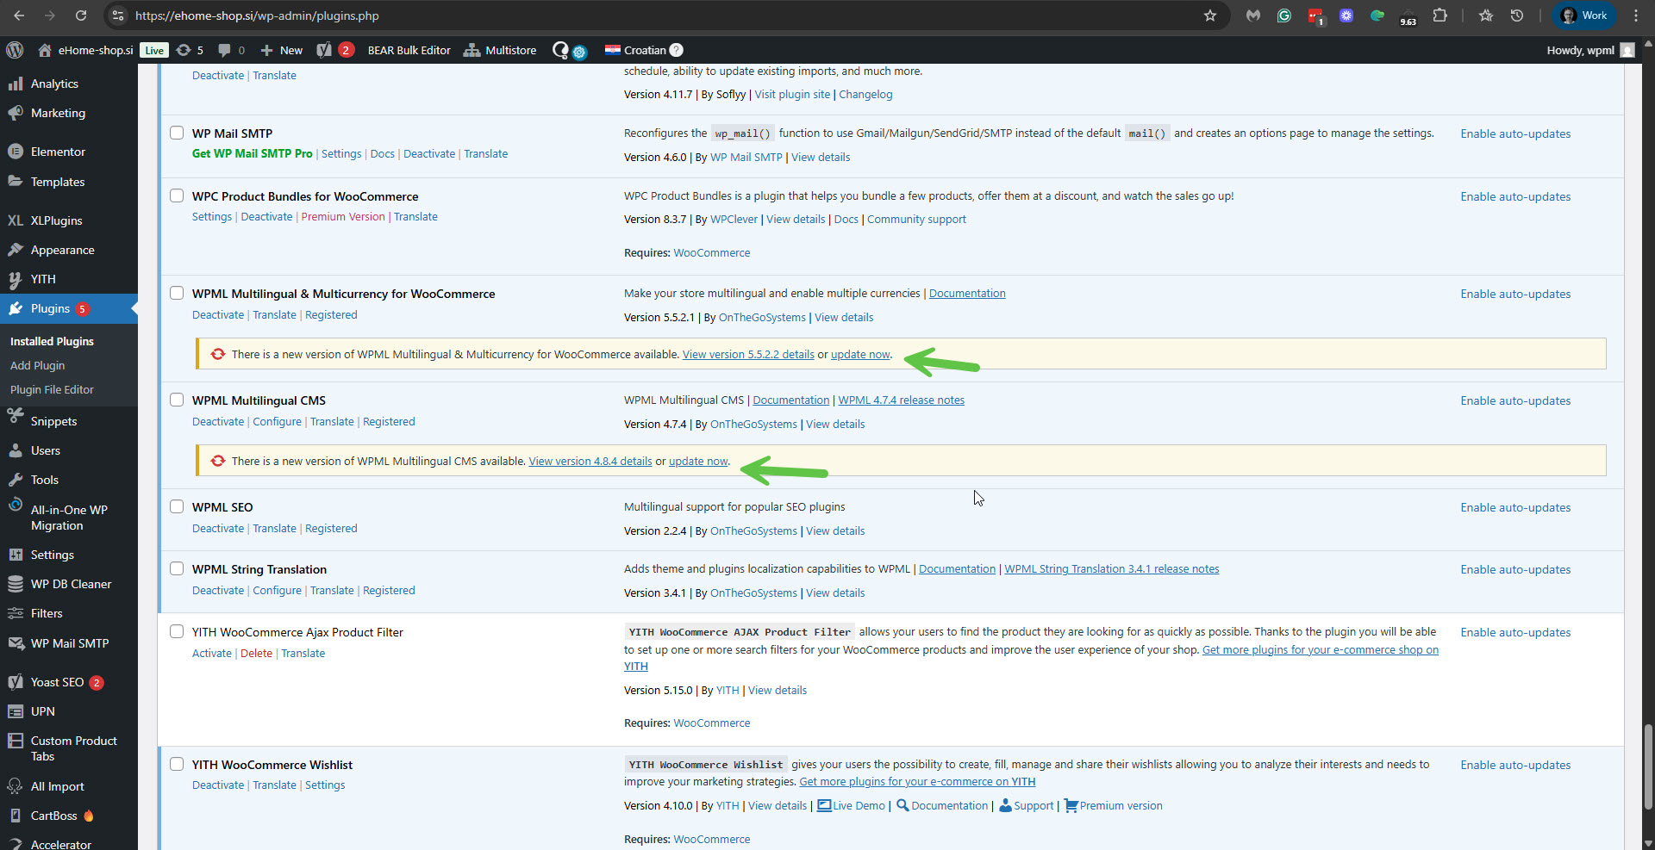Reload the page using browser refresh button
1655x850 pixels.
pyautogui.click(x=80, y=16)
